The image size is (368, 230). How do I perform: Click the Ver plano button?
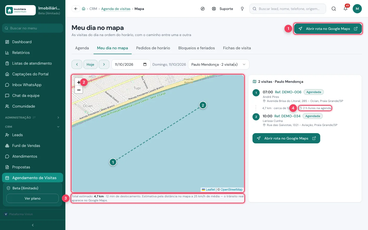point(32,198)
